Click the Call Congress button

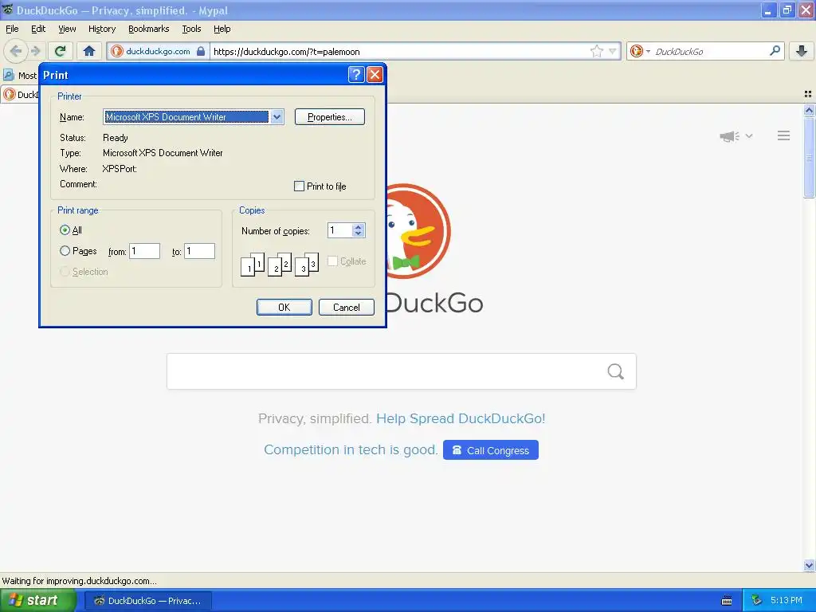(x=490, y=450)
